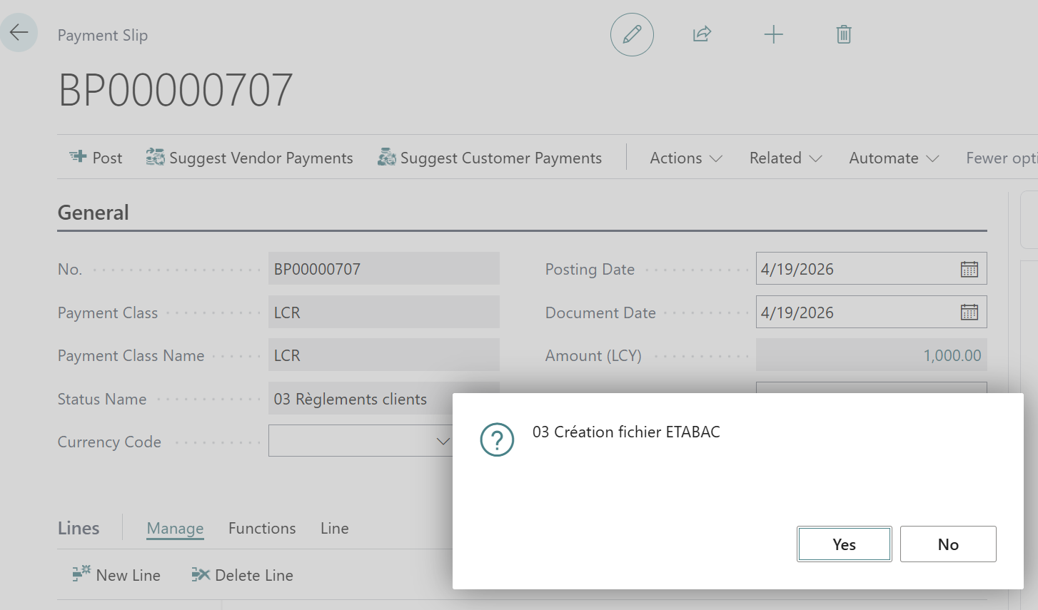Screen dimensions: 1038x610
Task: Open the Posting Date calendar picker
Action: coord(969,269)
